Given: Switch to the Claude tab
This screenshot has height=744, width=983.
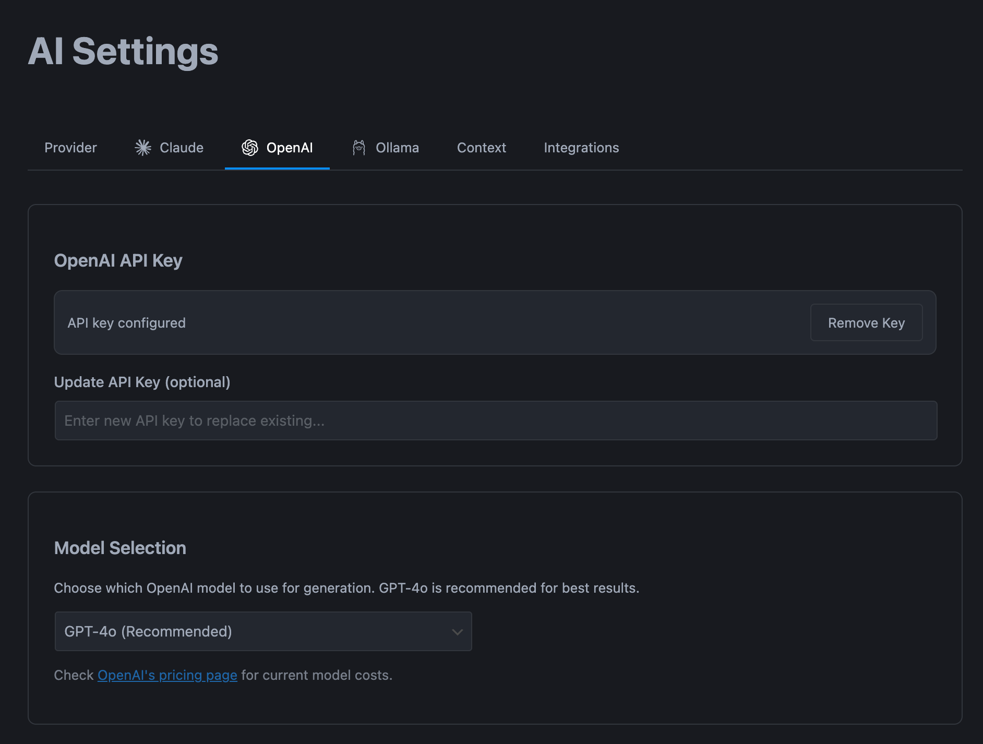Looking at the screenshot, I should (169, 148).
